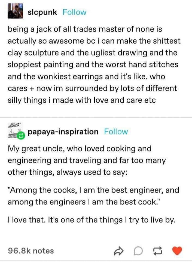
Task: Follow the papaya-inspiration blog
Action: 116,132
